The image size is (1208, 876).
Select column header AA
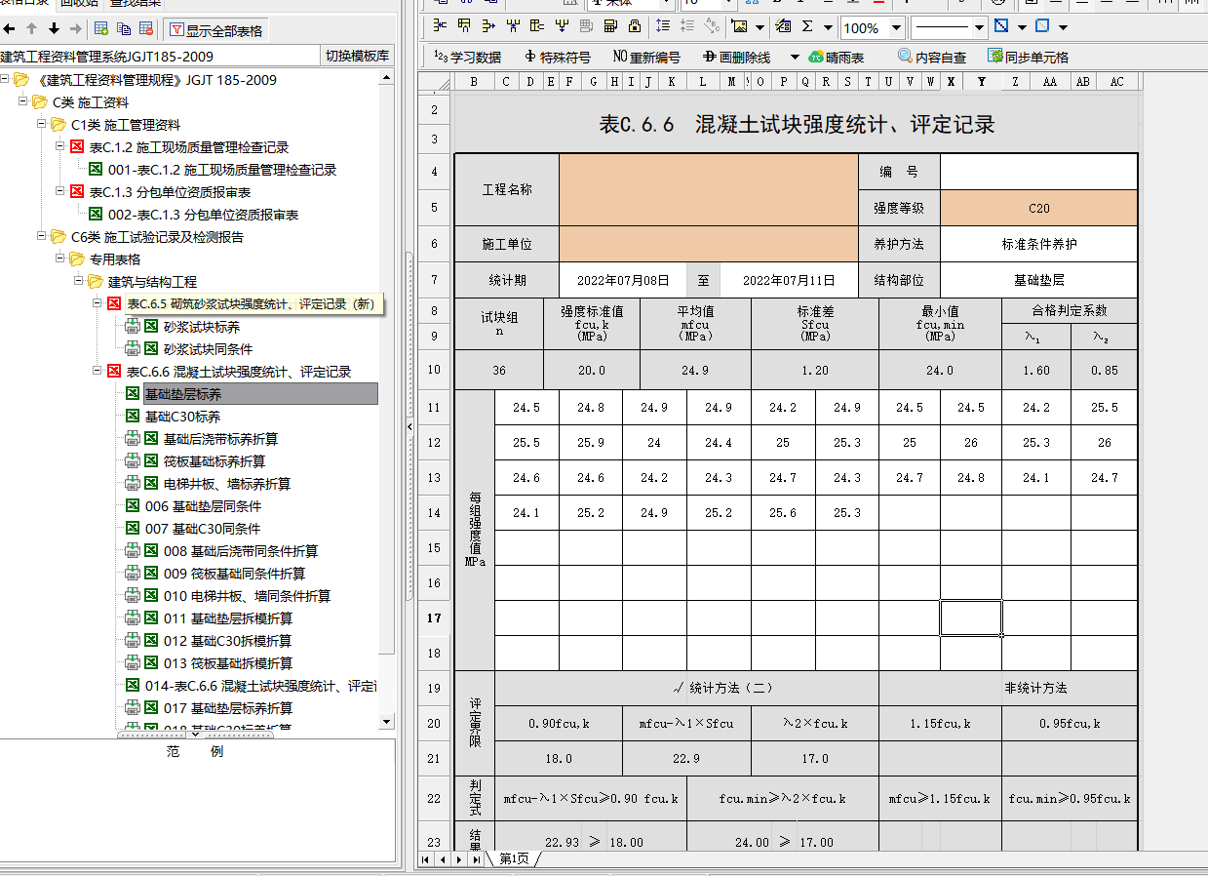click(1050, 82)
